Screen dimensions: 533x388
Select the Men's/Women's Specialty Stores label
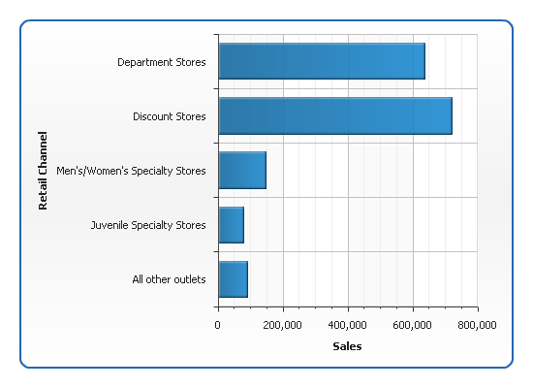coord(131,171)
